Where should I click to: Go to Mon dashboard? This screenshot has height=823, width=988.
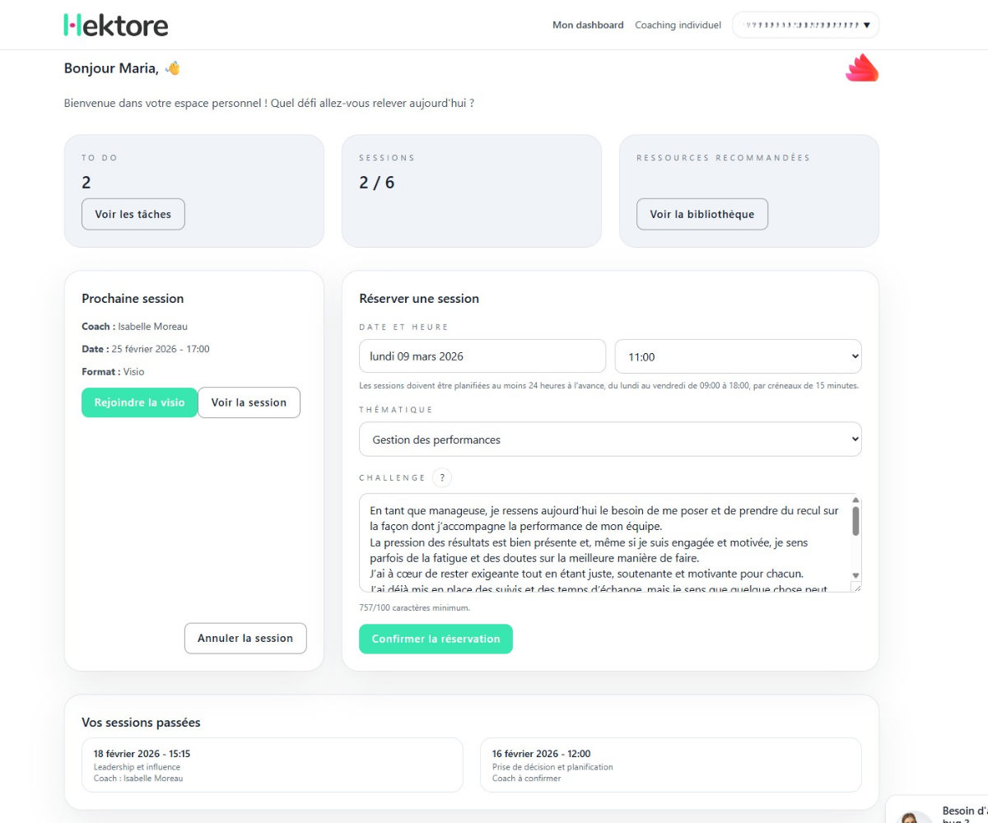[x=588, y=25]
